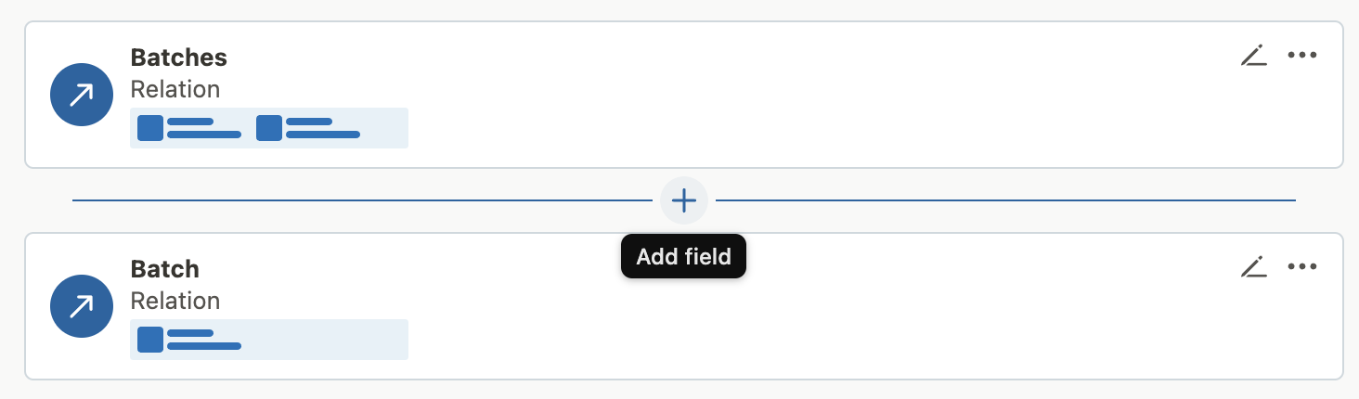Click the edit pencil on Batches field
The height and width of the screenshot is (399, 1359).
(x=1253, y=56)
